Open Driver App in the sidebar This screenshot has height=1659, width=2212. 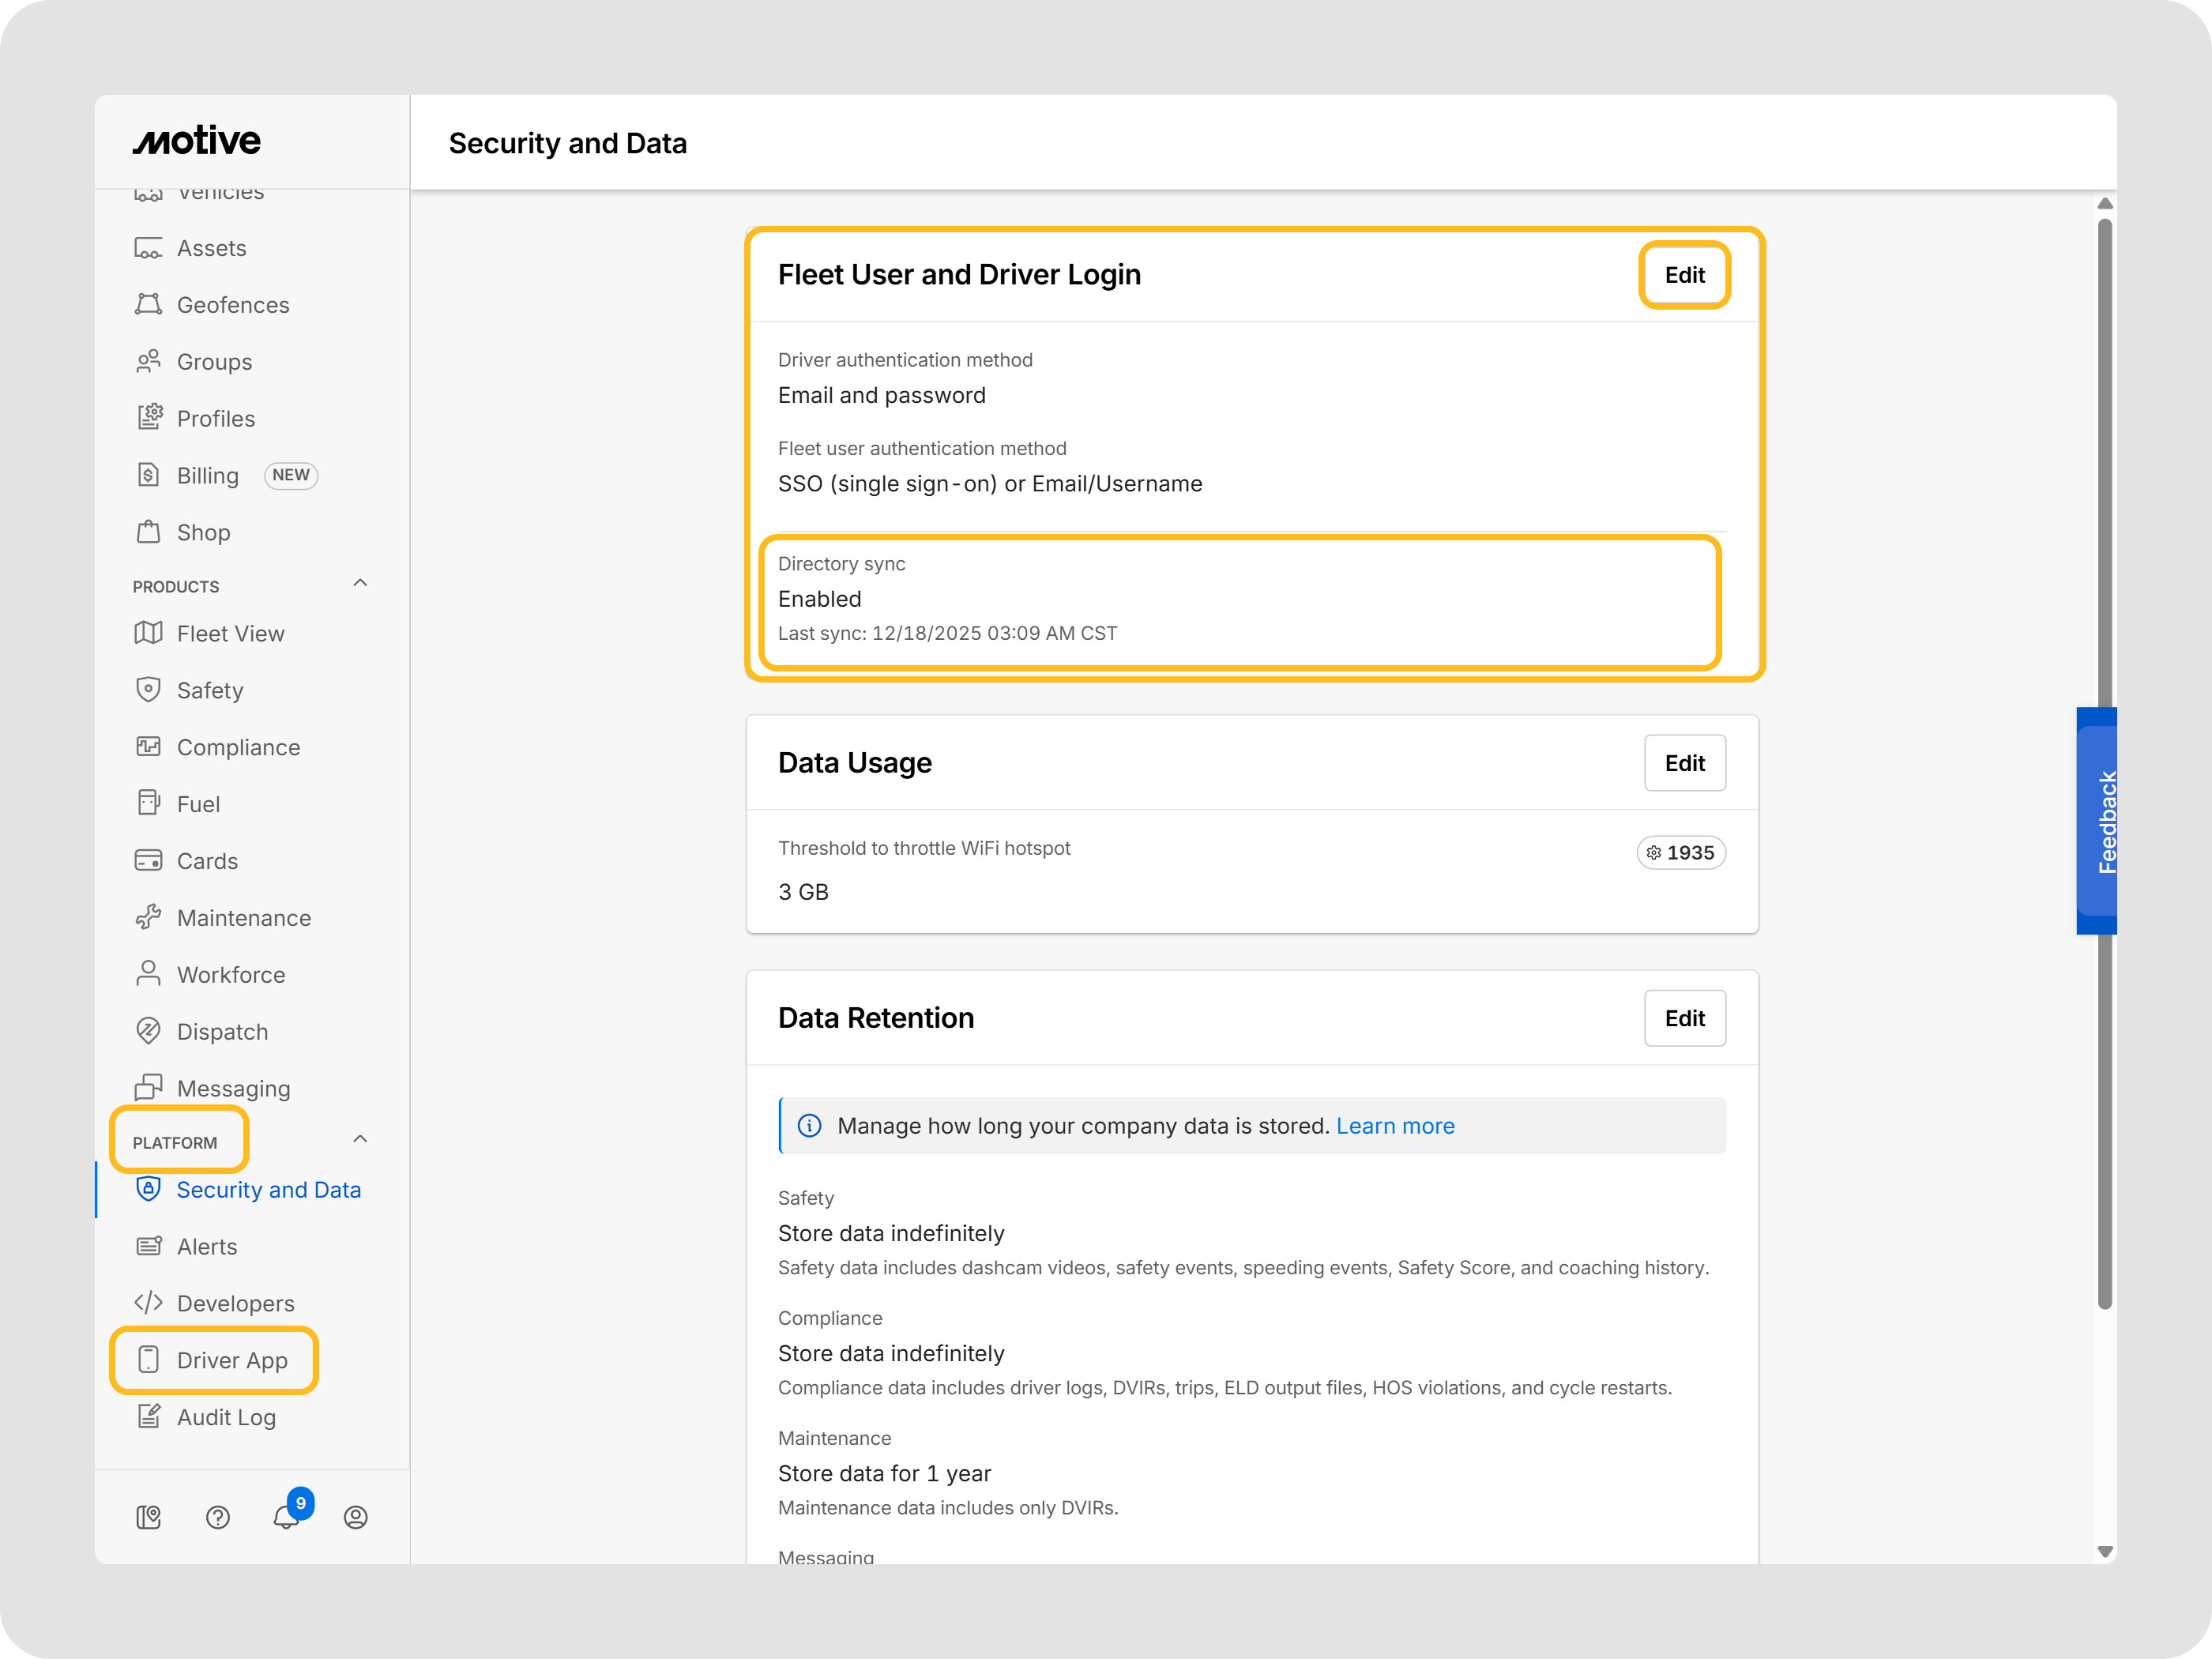231,1359
